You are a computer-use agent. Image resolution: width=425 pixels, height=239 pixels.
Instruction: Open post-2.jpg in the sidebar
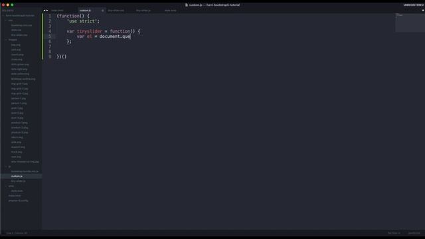tap(17, 113)
